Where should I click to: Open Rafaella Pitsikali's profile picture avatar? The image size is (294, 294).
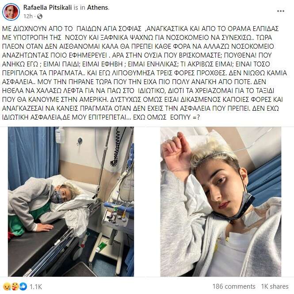11,12
